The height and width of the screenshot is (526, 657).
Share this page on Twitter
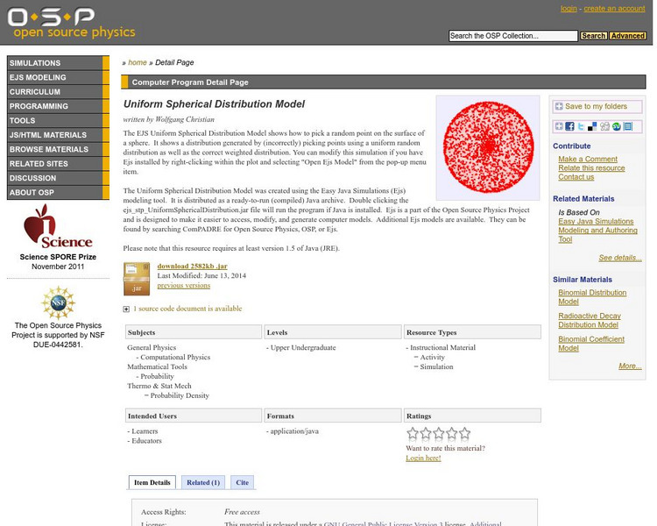[581, 126]
